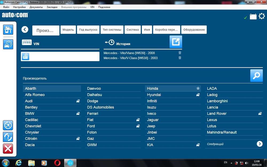This screenshot has height=167, width=267.
Task: Click the car icon next to Citroën
Action: click(78, 138)
